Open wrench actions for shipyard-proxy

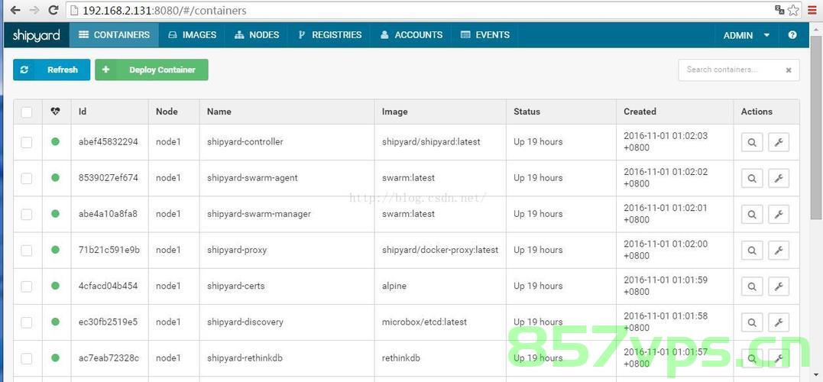(779, 251)
